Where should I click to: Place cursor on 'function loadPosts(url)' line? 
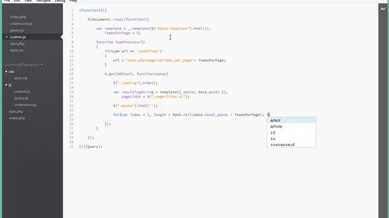120,42
